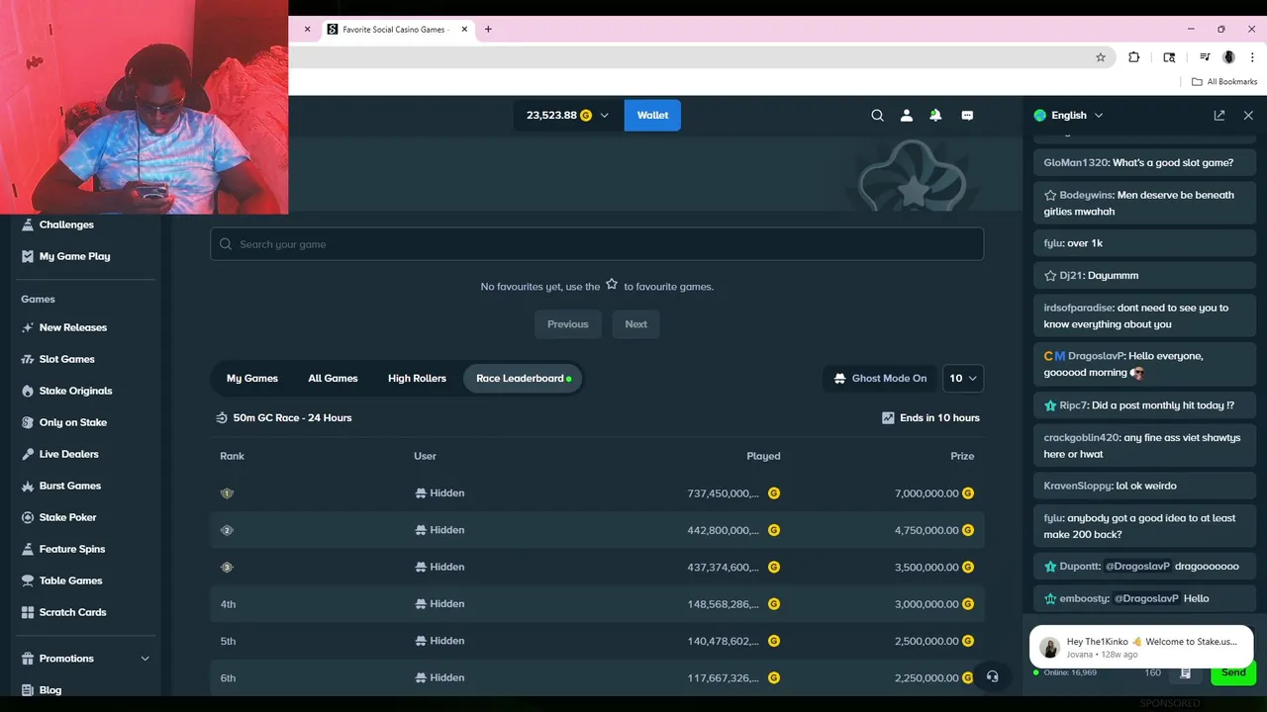
Task: Open Chrome media controls icon
Action: (x=1205, y=57)
